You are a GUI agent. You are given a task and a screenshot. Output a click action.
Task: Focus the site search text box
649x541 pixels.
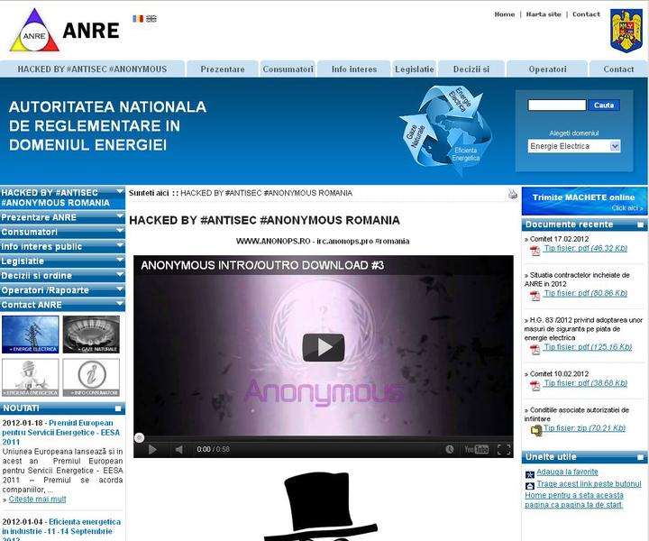tap(557, 105)
